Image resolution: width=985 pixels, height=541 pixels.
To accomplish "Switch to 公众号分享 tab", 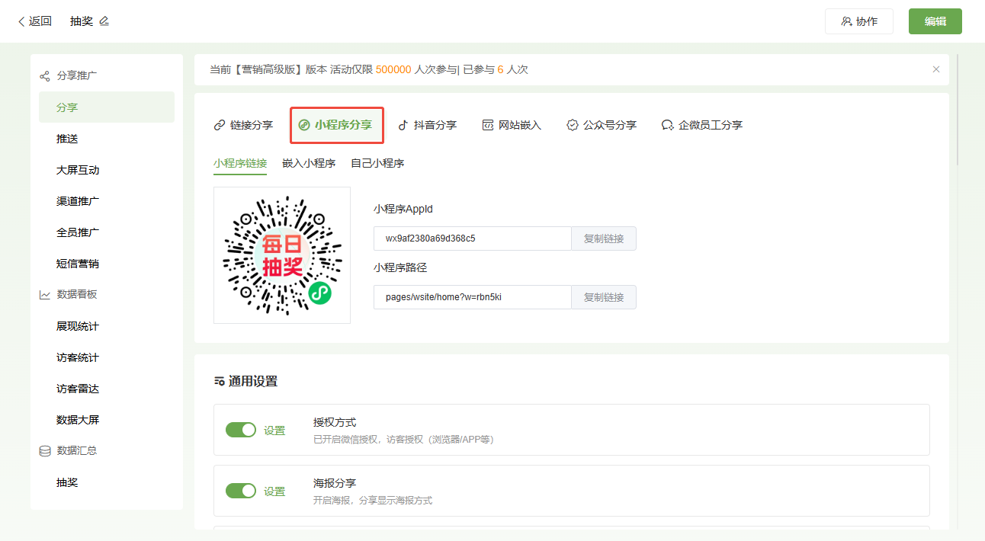I will [602, 125].
